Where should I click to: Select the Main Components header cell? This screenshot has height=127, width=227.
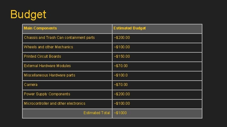[40, 28]
